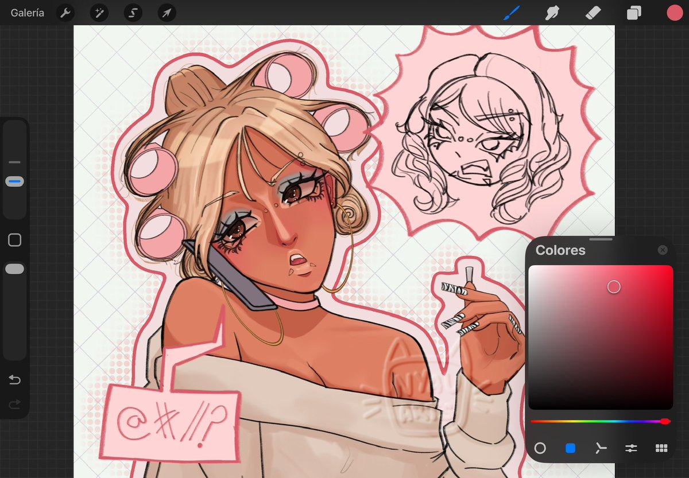Viewport: 689px width, 478px height.
Task: Select the Selection S-ribbon tool
Action: click(x=133, y=13)
